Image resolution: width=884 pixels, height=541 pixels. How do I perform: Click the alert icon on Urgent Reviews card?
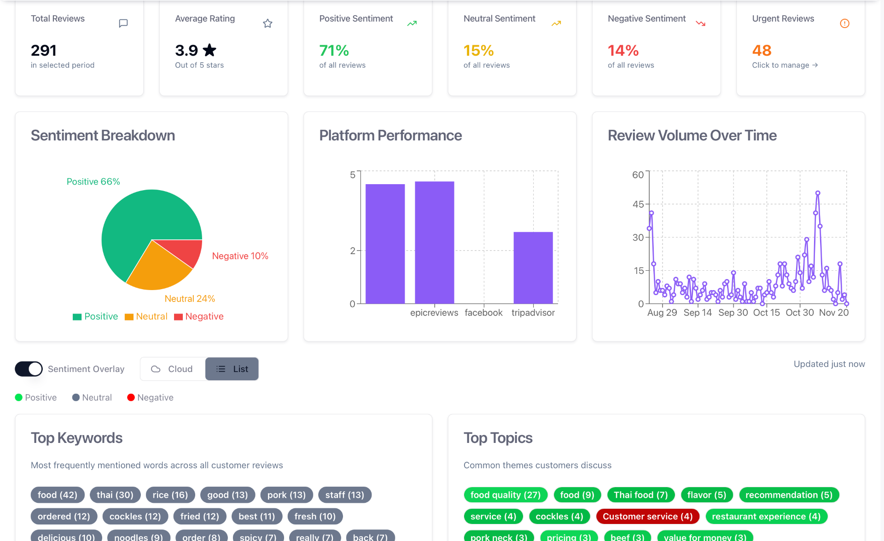coord(845,23)
